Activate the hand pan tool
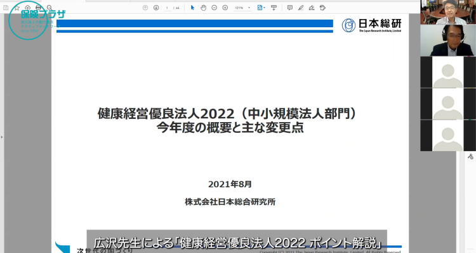This screenshot has height=253, width=476. [203, 8]
